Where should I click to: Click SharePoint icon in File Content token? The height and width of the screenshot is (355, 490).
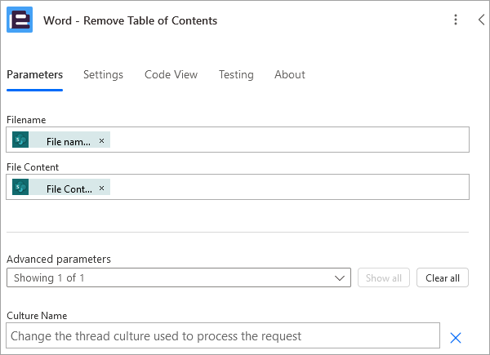[20, 187]
